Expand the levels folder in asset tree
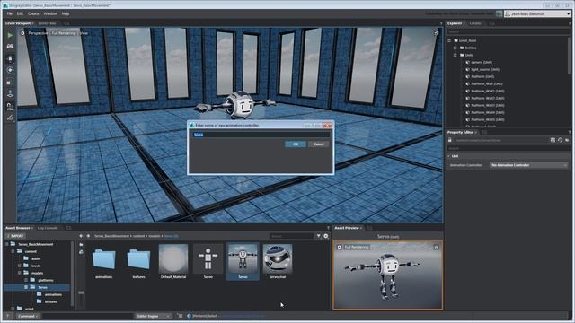 click(20, 266)
